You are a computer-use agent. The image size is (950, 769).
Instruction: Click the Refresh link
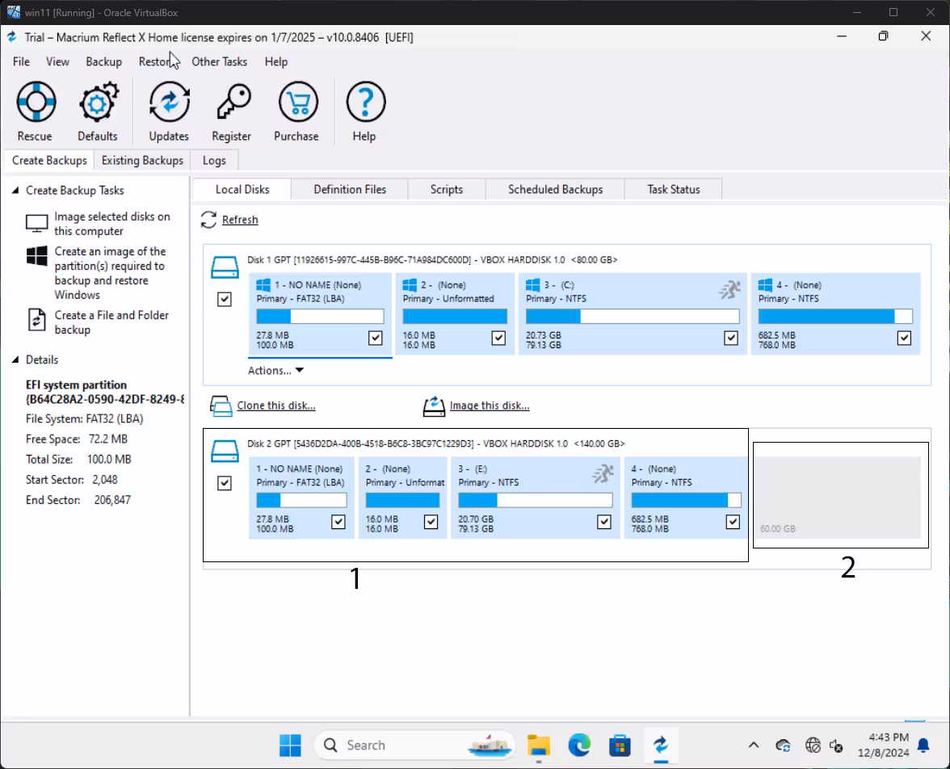point(240,220)
